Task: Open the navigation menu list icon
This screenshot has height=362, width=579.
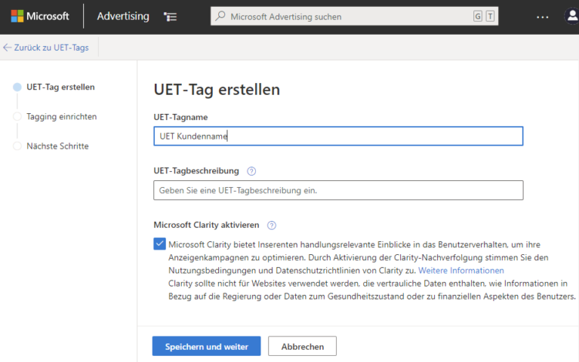Action: [x=170, y=17]
